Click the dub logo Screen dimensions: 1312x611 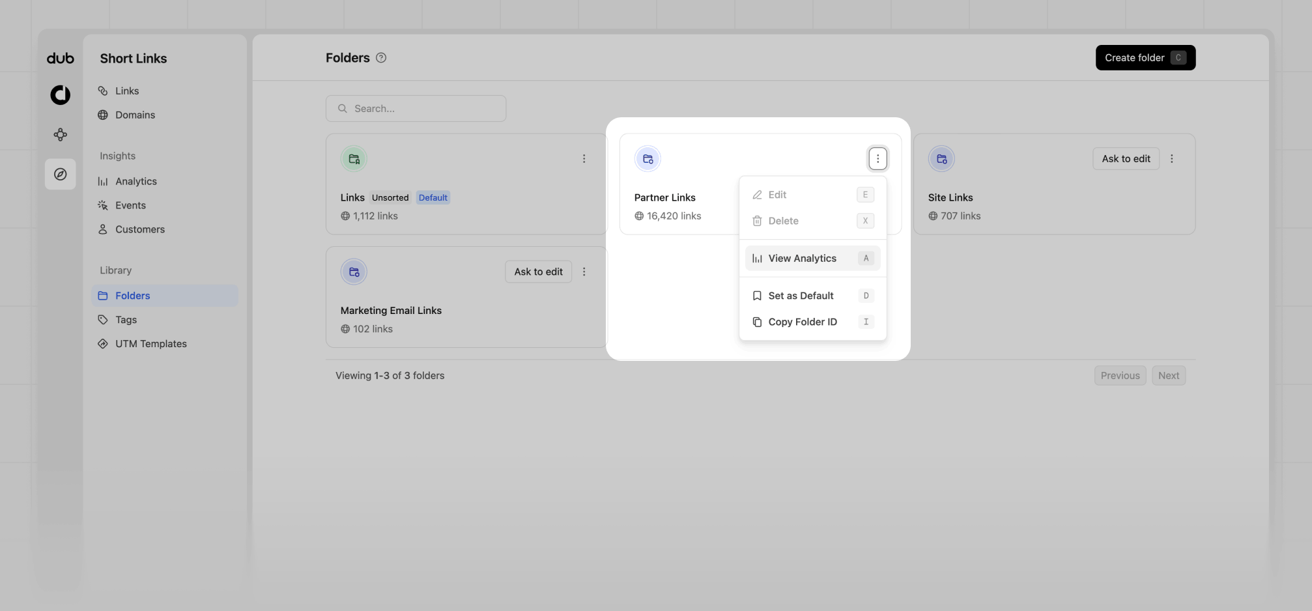(61, 59)
